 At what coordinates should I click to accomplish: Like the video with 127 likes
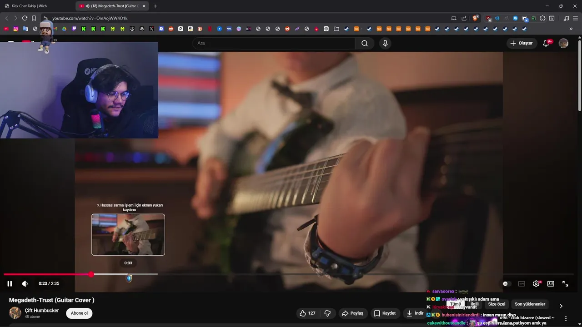[307, 313]
